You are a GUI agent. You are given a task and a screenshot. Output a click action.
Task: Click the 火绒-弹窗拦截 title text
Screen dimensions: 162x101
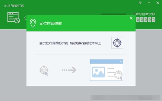pyautogui.click(x=14, y=6)
